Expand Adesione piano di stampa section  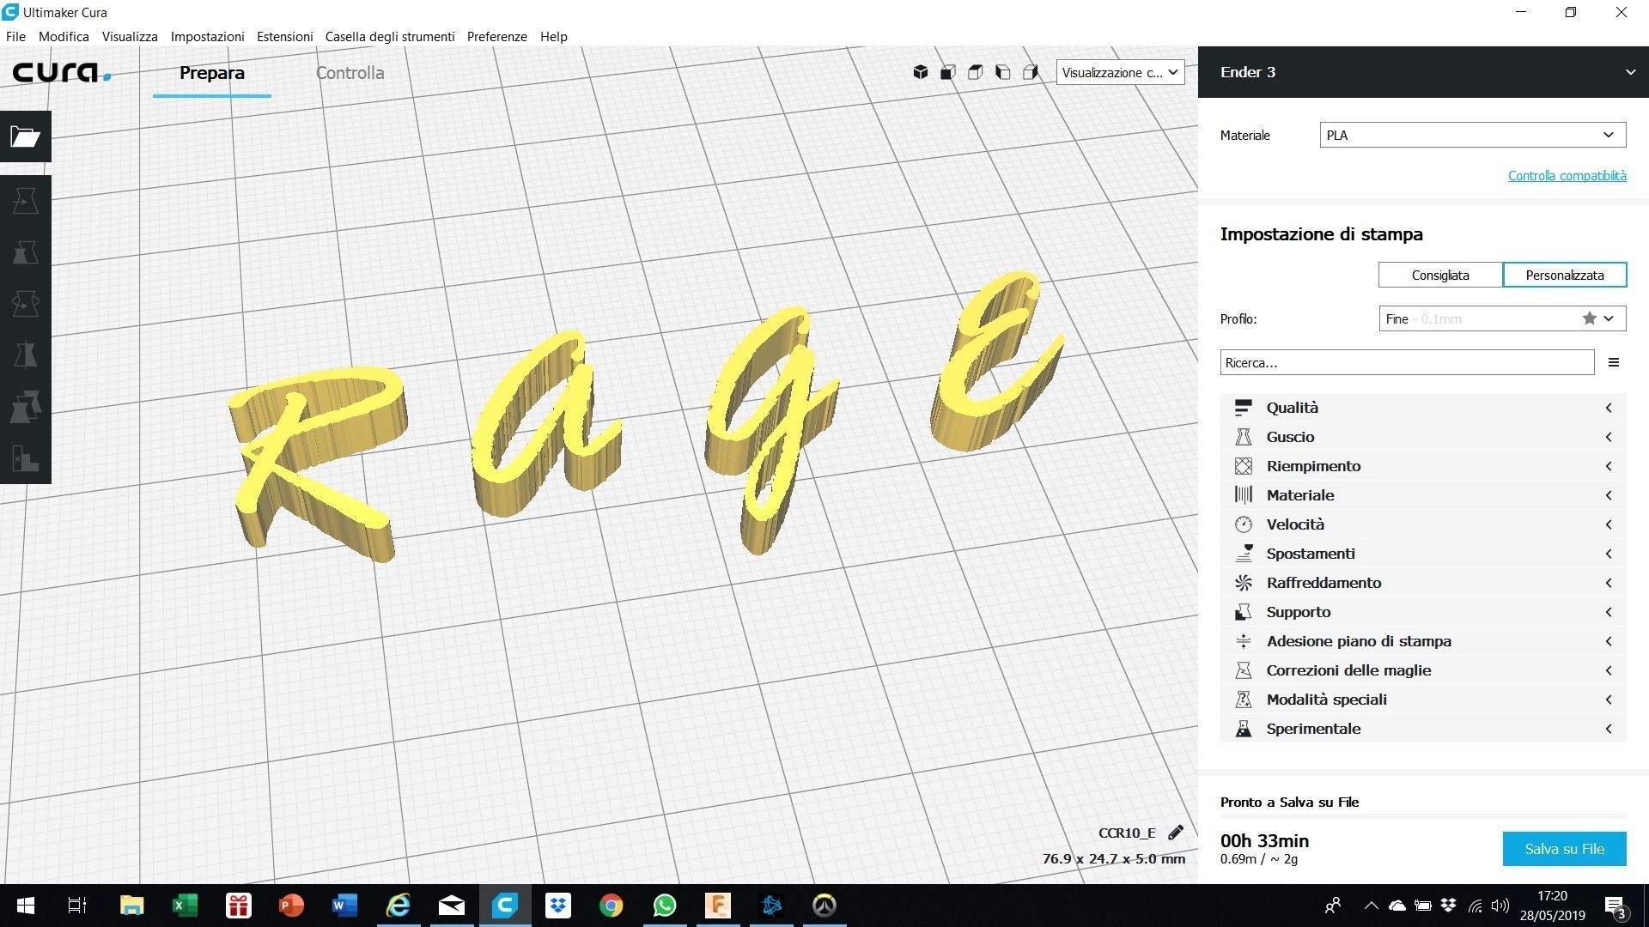[1423, 641]
